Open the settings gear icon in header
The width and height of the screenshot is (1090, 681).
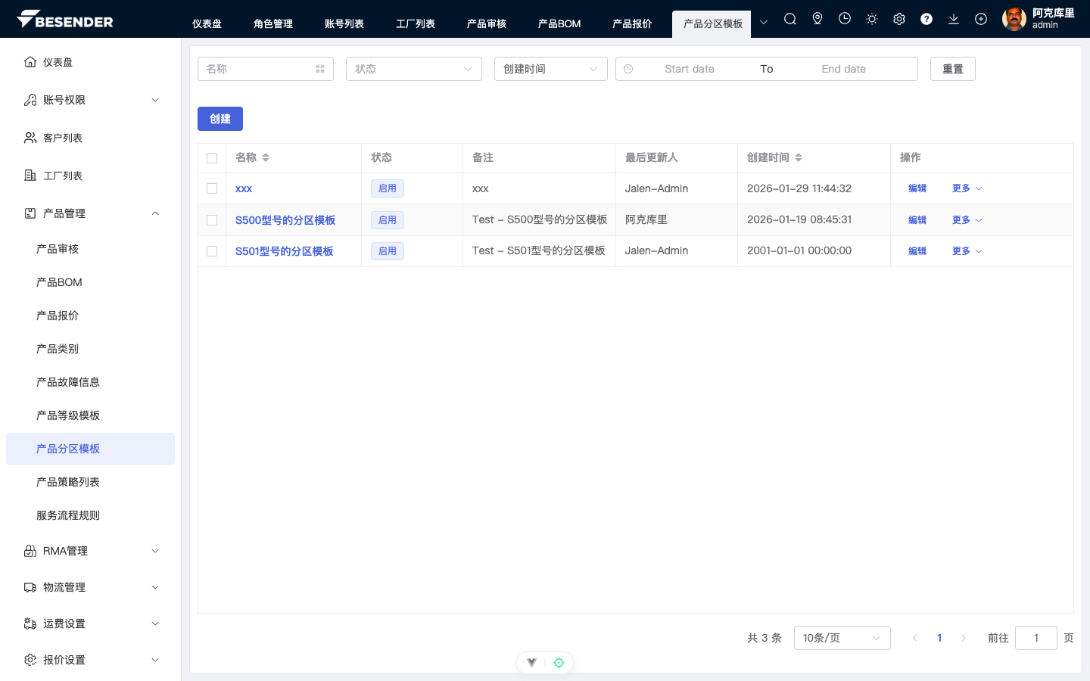coord(899,19)
